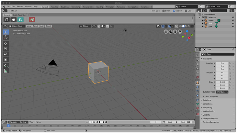Open the Global orientation dropdown
Viewport: 237px width, 133px height.
(85, 26)
